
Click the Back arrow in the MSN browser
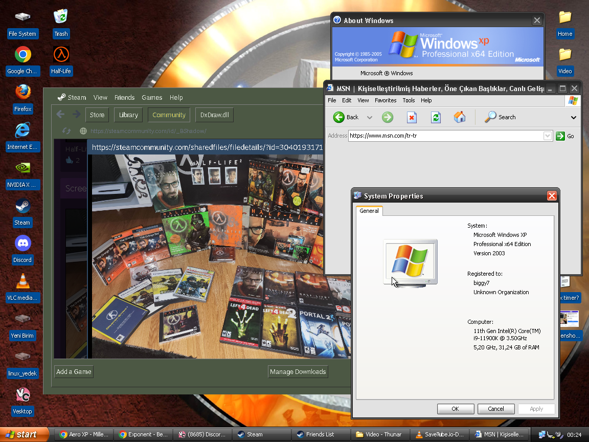point(346,117)
